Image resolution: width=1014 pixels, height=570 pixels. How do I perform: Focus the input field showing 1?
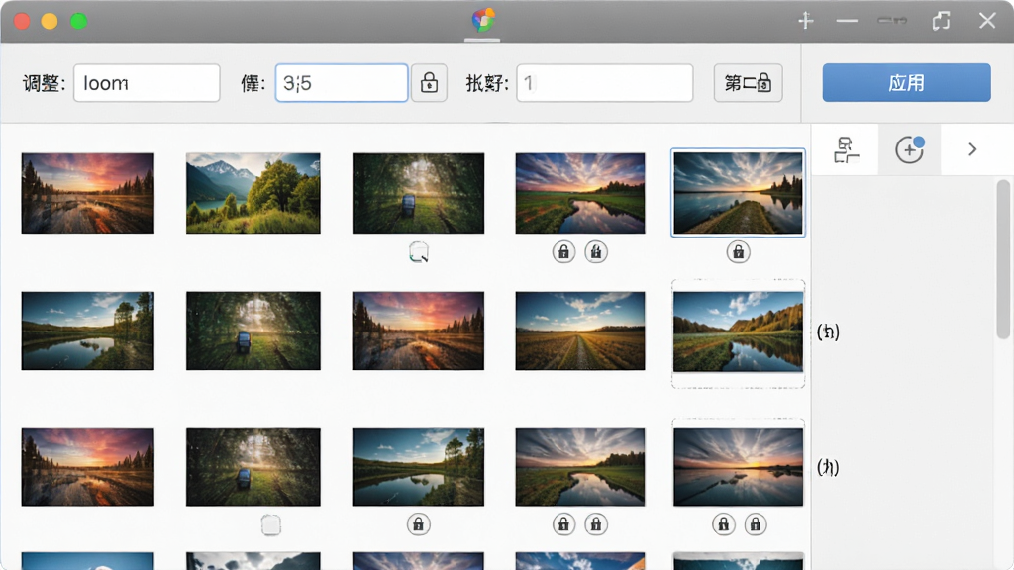(605, 83)
